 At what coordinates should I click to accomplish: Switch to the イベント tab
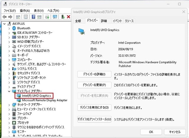click(117, 21)
